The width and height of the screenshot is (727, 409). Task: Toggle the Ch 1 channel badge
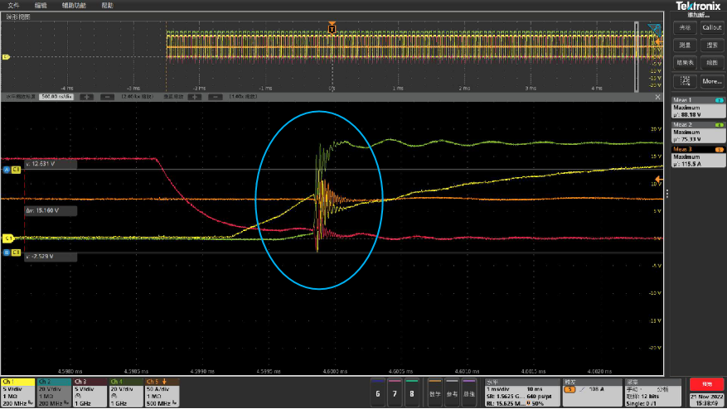click(x=20, y=392)
